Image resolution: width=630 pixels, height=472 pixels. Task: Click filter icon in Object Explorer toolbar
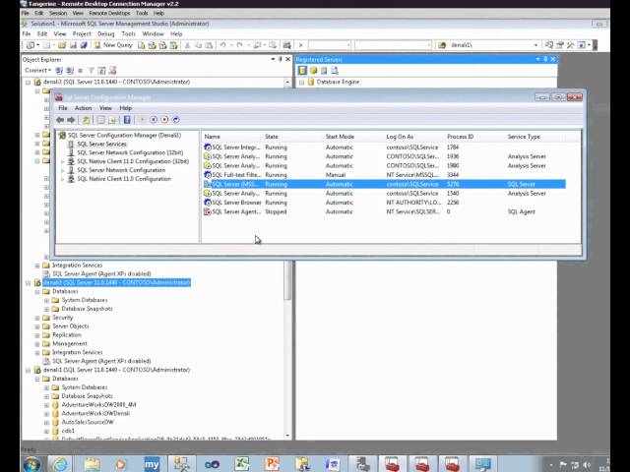[x=92, y=71]
